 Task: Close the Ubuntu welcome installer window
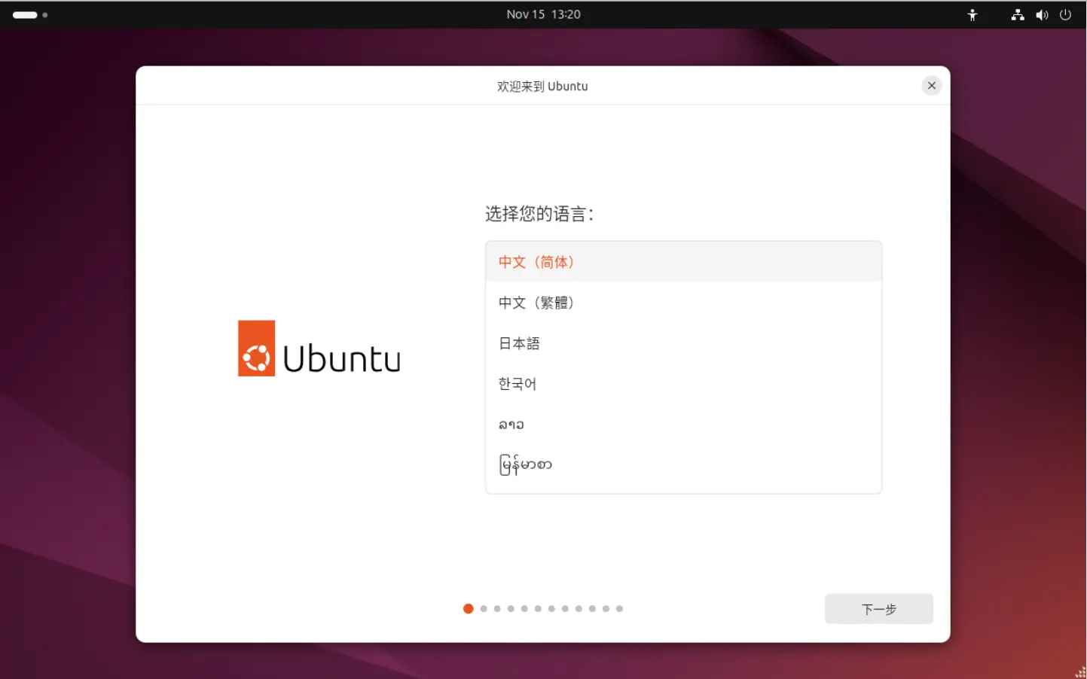tap(931, 86)
